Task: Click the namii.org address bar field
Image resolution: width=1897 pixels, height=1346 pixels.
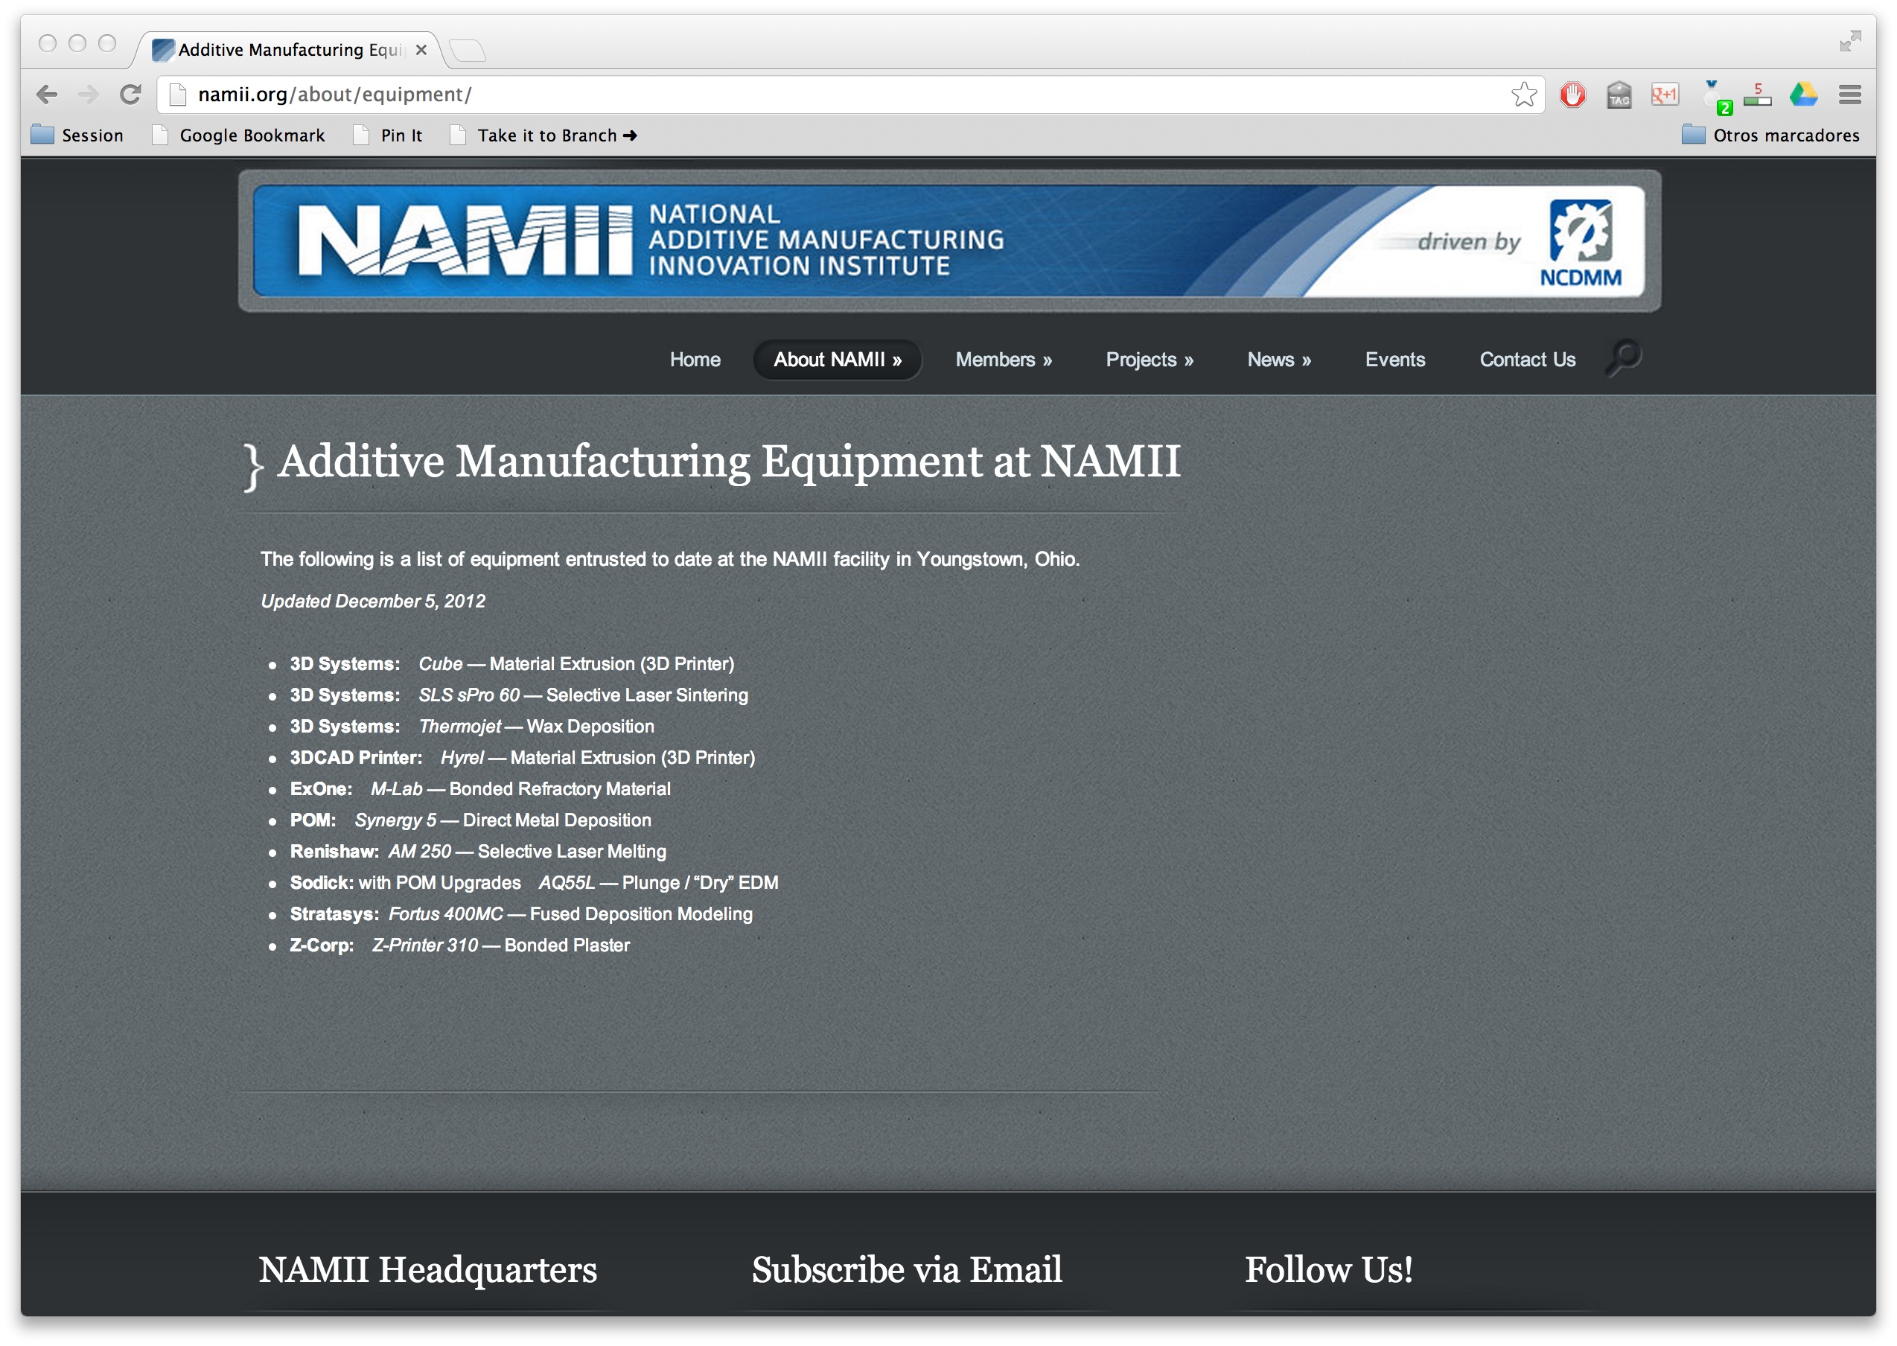Action: point(829,95)
